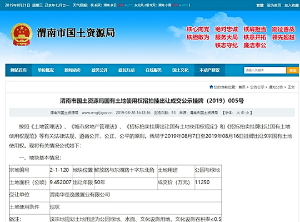Click the home icon in breadcrumb

(x=211, y=87)
